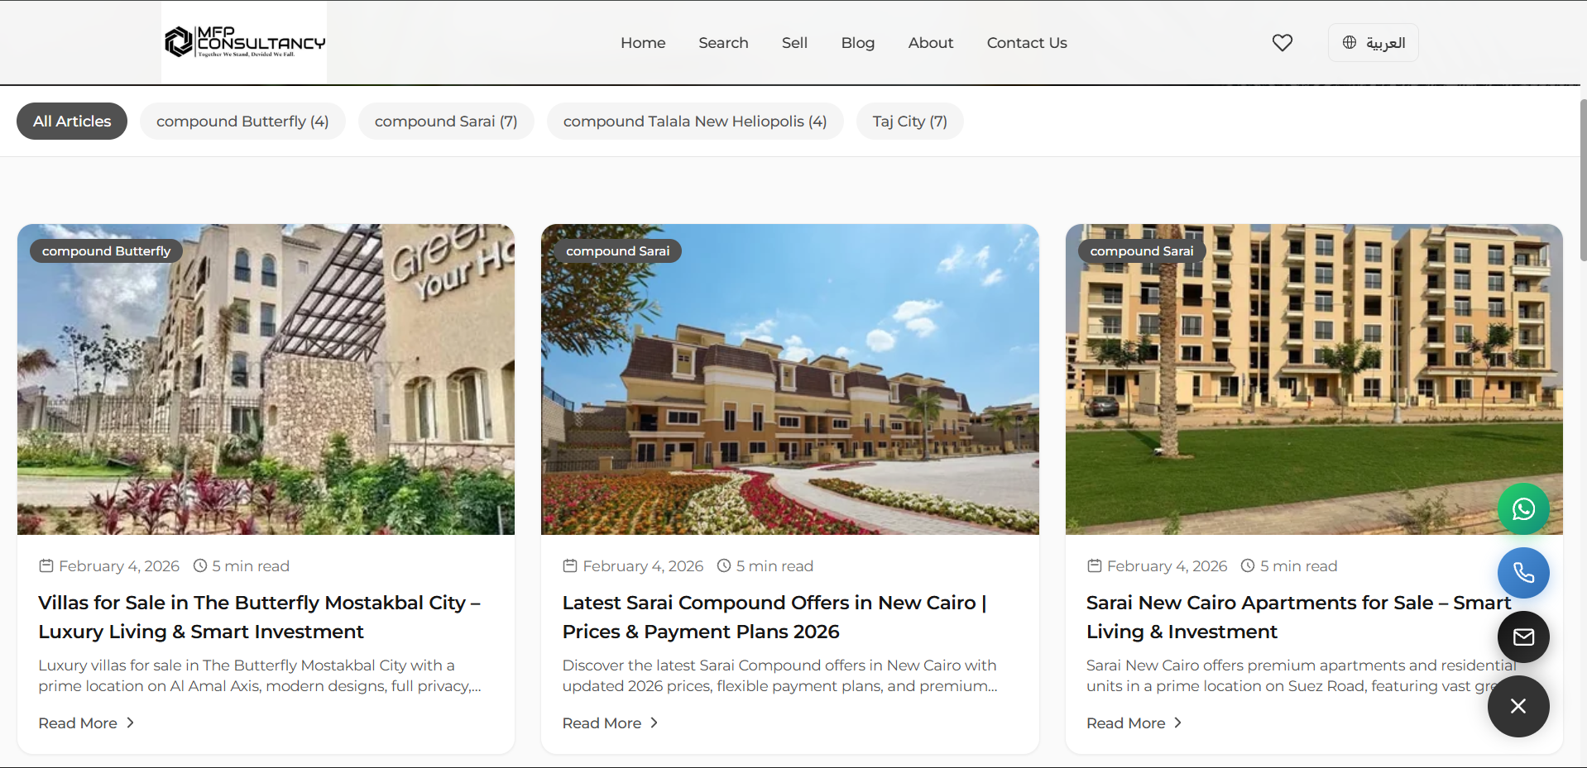This screenshot has height=768, width=1587.
Task: Click the globe icon near the language selector
Action: 1350,42
